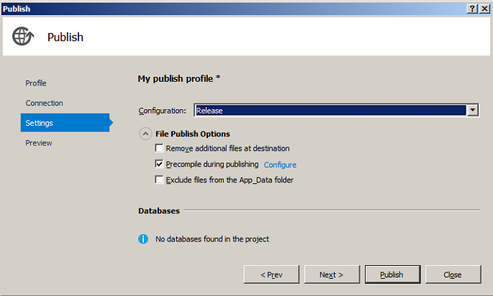Open the Configure precompile link
The image size is (493, 296).
pyautogui.click(x=280, y=165)
